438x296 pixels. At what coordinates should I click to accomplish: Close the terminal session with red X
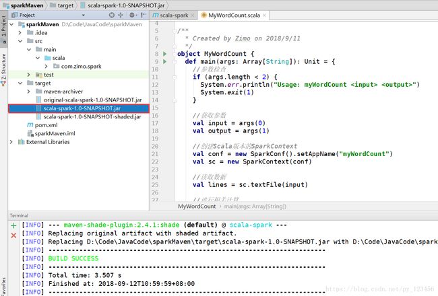13,235
